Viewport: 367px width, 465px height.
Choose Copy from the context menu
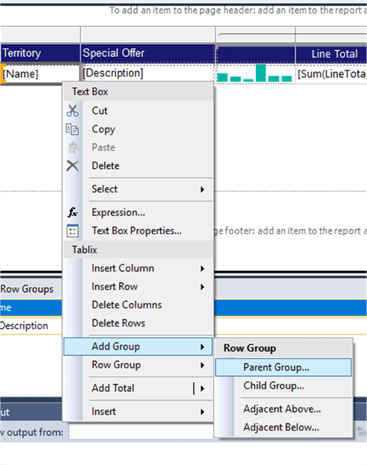139,130
